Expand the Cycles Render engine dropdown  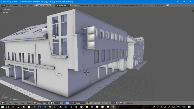(63, 5)
